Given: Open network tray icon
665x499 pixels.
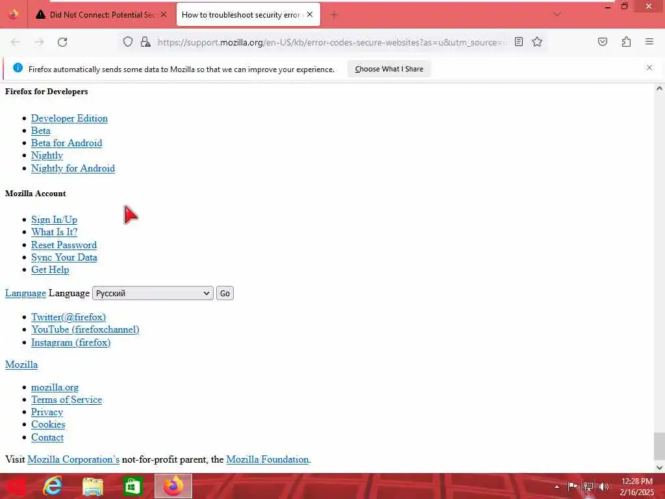Looking at the screenshot, I should pos(588,486).
